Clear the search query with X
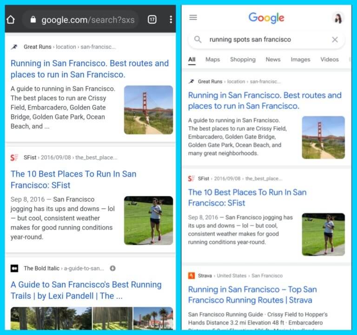Viewport: 357px width, 335px height. click(x=335, y=40)
